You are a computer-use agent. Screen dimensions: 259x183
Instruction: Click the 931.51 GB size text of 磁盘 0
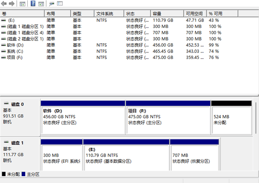click(x=13, y=116)
